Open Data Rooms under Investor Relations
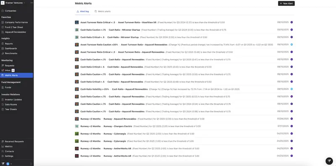 click(11, 104)
